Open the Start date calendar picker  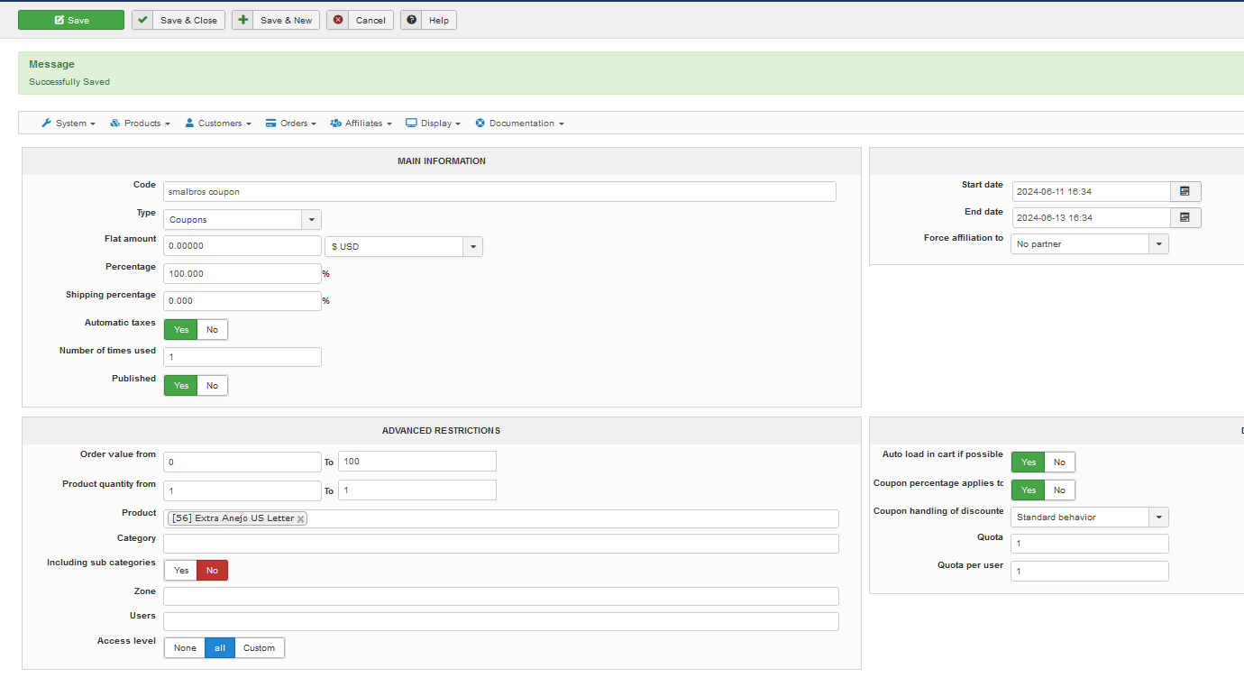point(1185,191)
